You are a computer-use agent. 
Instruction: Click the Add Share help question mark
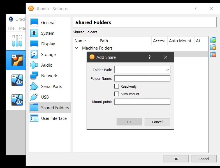click(x=150, y=57)
